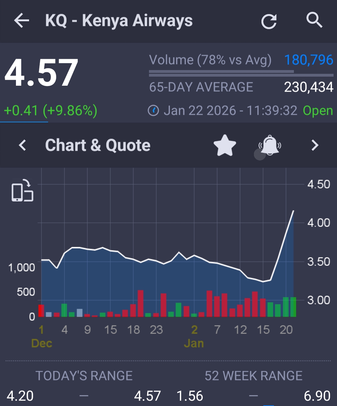Screen dimensions: 337x406
Task: Refresh the Kenya Airways quote
Action: click(x=269, y=22)
